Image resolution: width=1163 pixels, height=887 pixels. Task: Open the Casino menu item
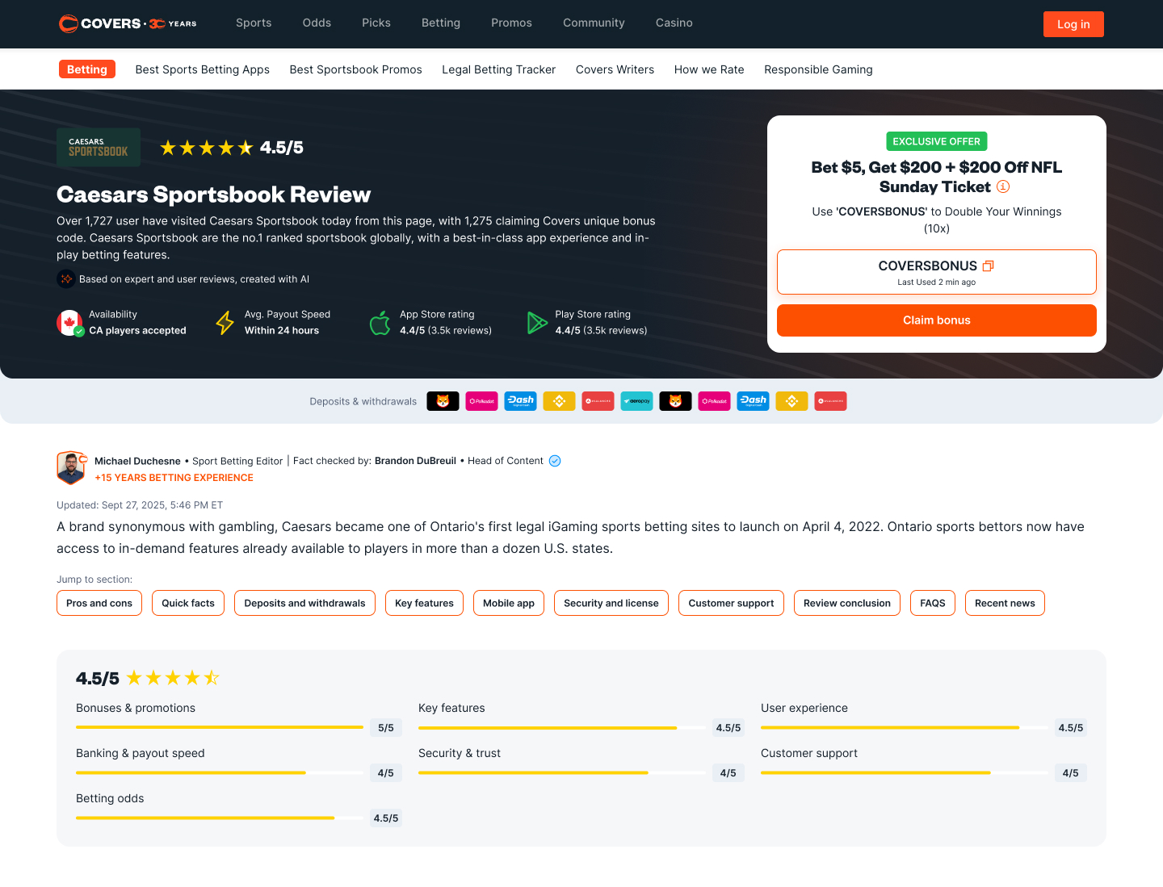pyautogui.click(x=674, y=23)
